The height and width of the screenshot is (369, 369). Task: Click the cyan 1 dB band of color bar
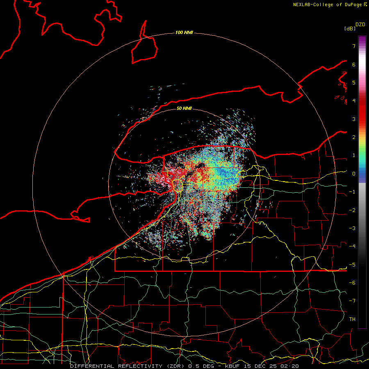362,160
